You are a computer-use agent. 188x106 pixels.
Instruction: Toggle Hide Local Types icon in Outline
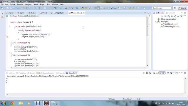click(x=181, y=16)
